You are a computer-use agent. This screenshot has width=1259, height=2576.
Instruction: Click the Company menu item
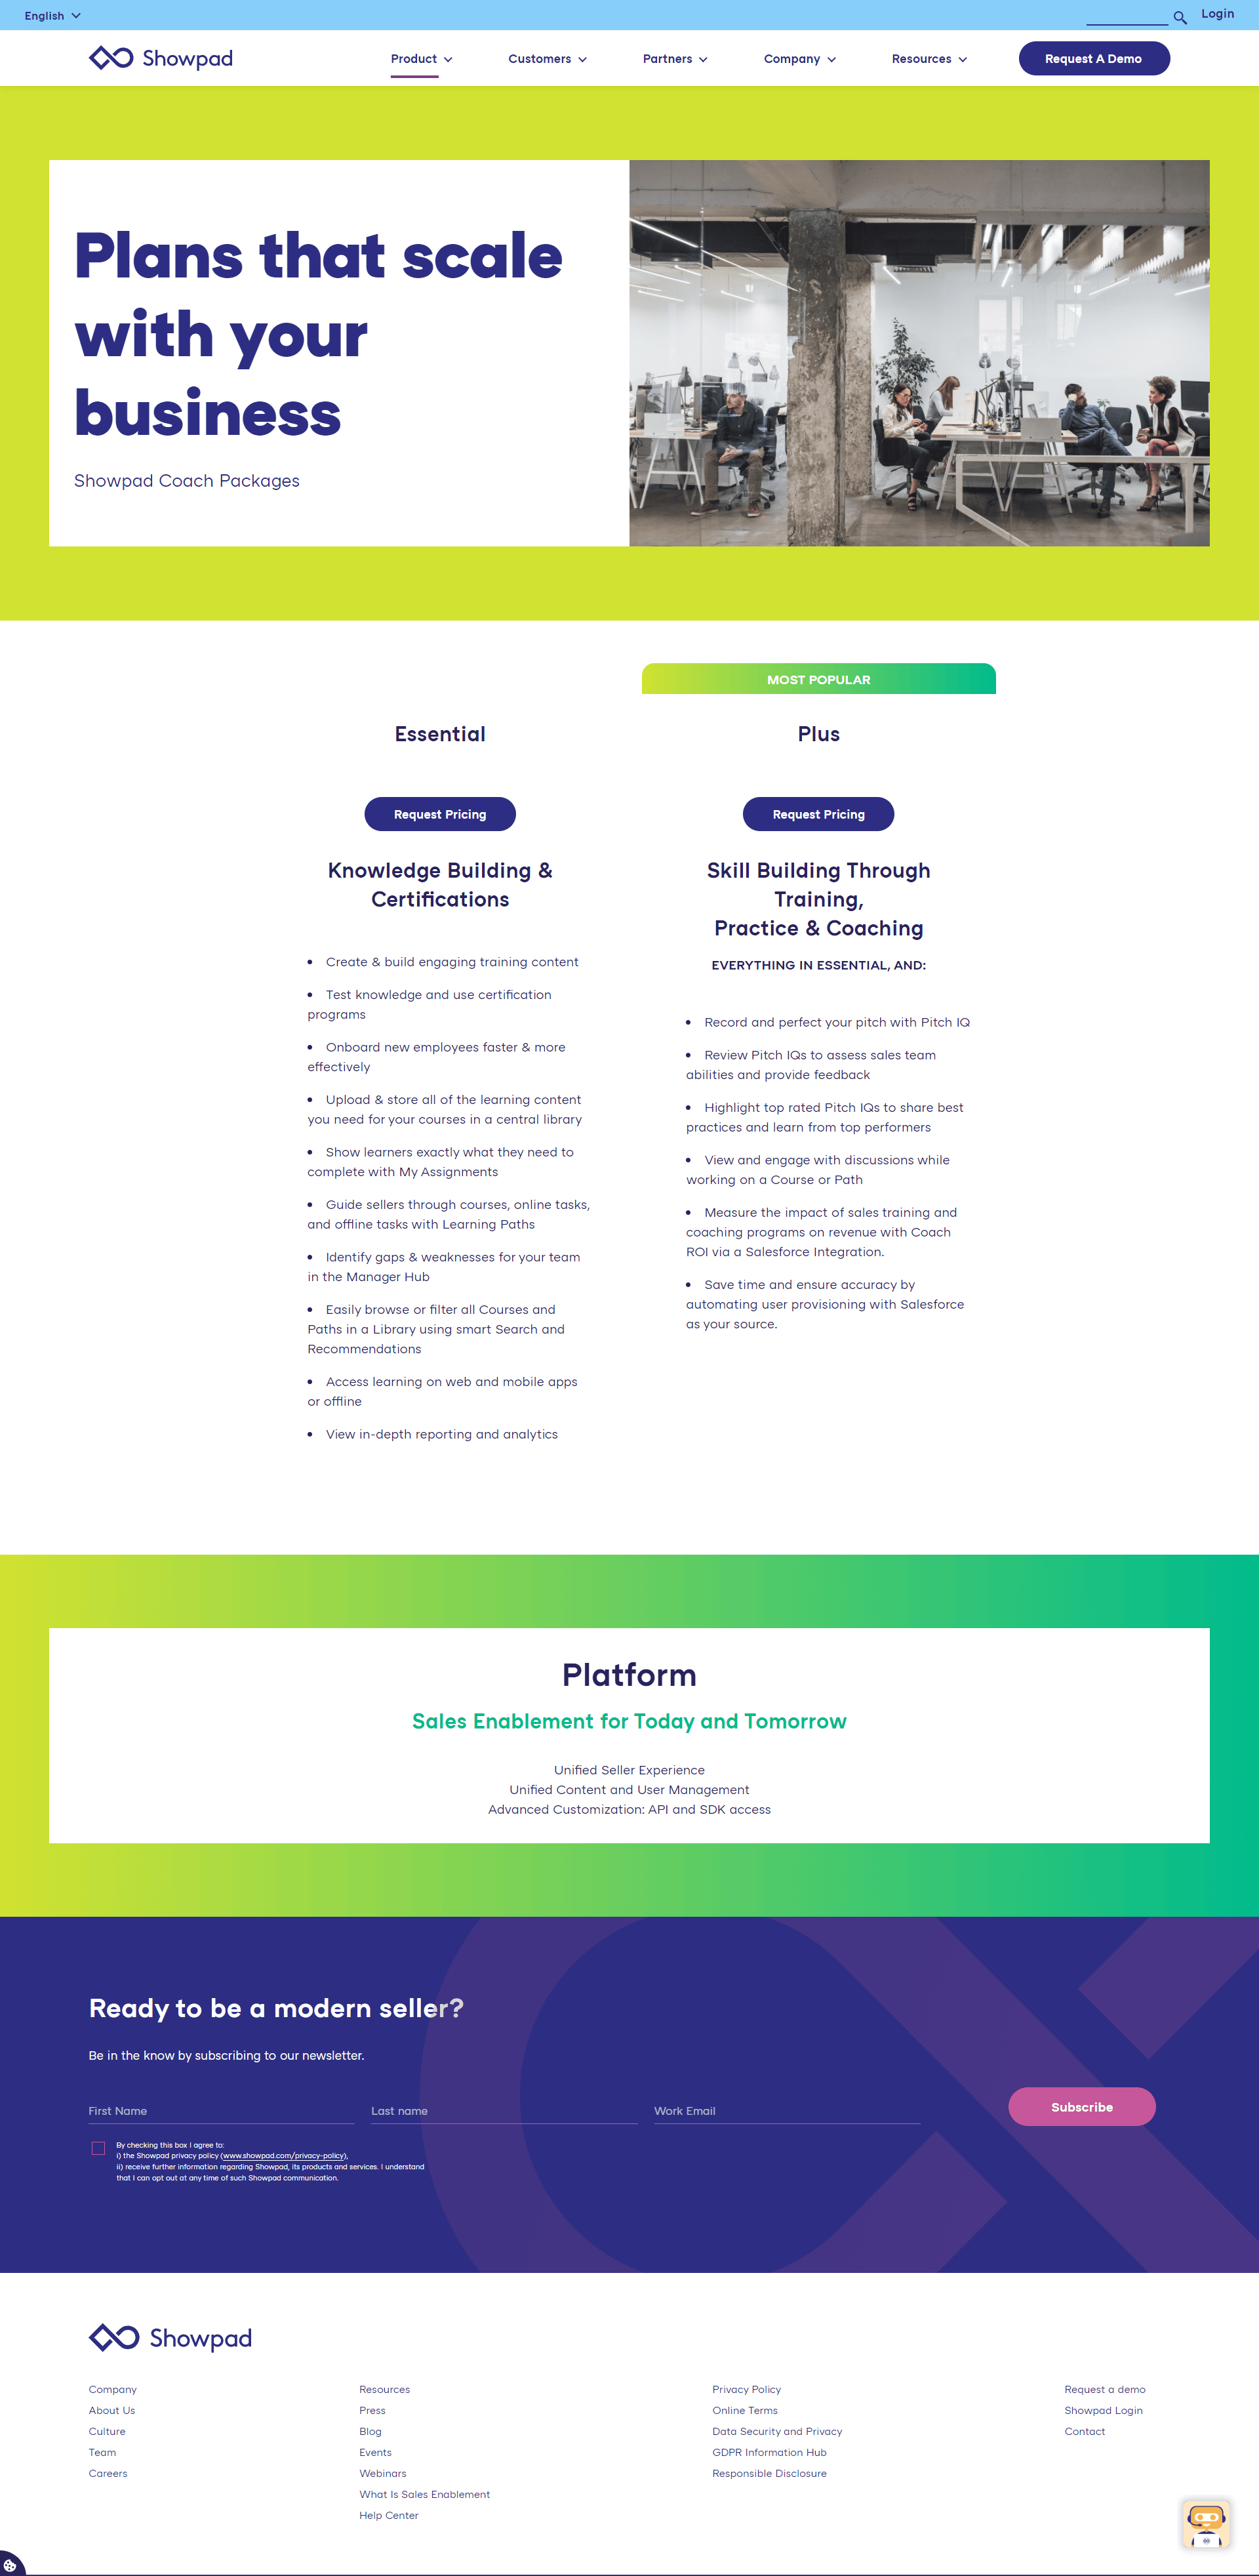(x=798, y=59)
